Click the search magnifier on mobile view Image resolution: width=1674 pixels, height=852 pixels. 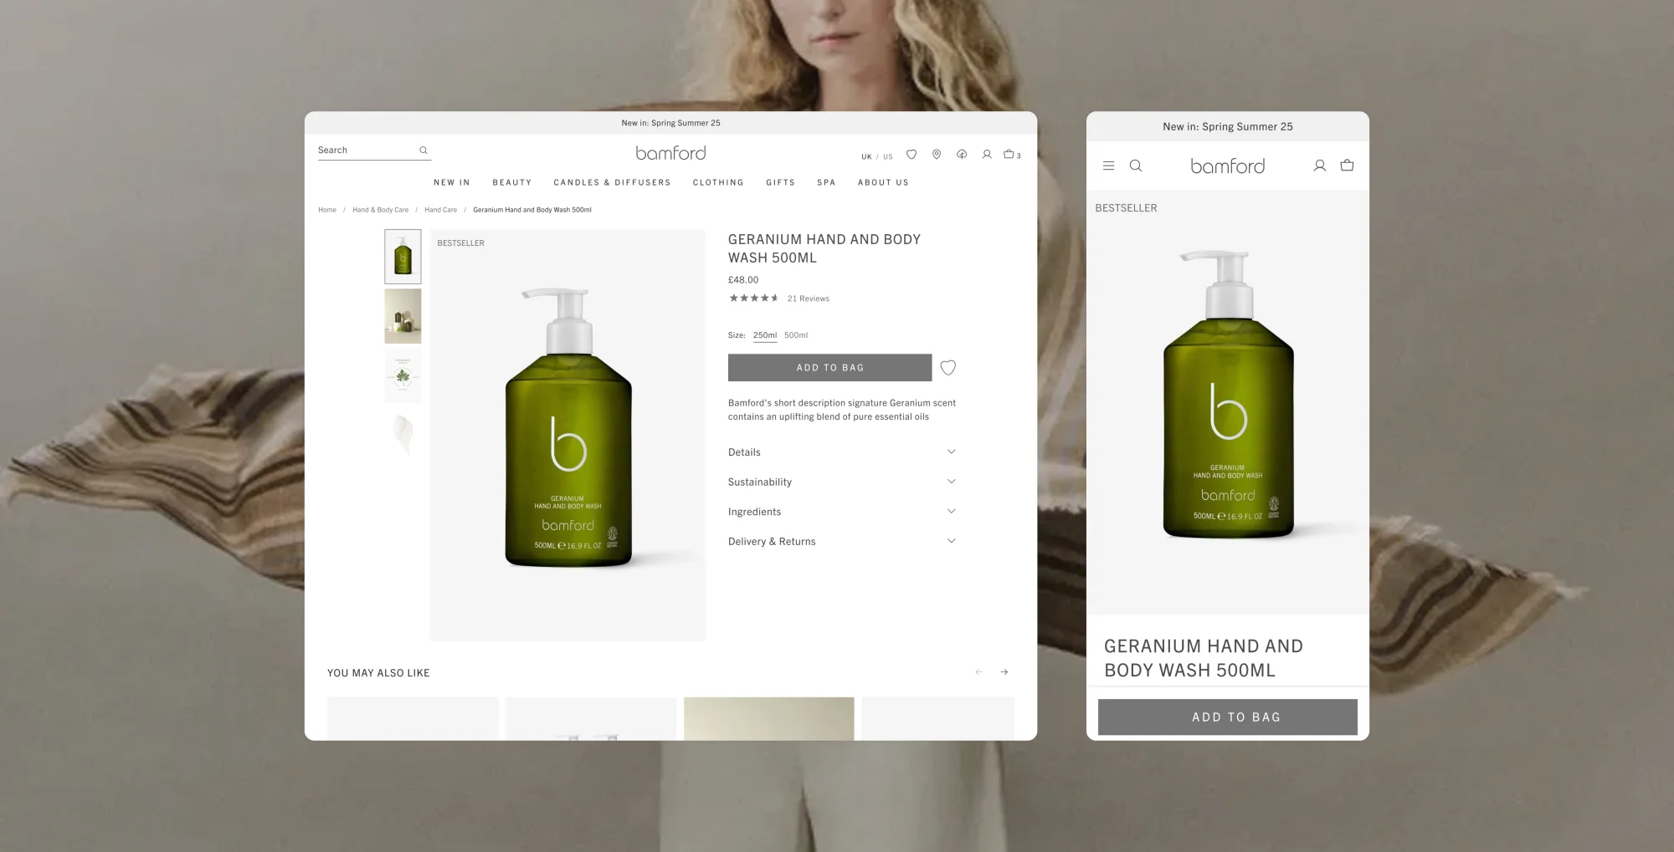click(1136, 166)
